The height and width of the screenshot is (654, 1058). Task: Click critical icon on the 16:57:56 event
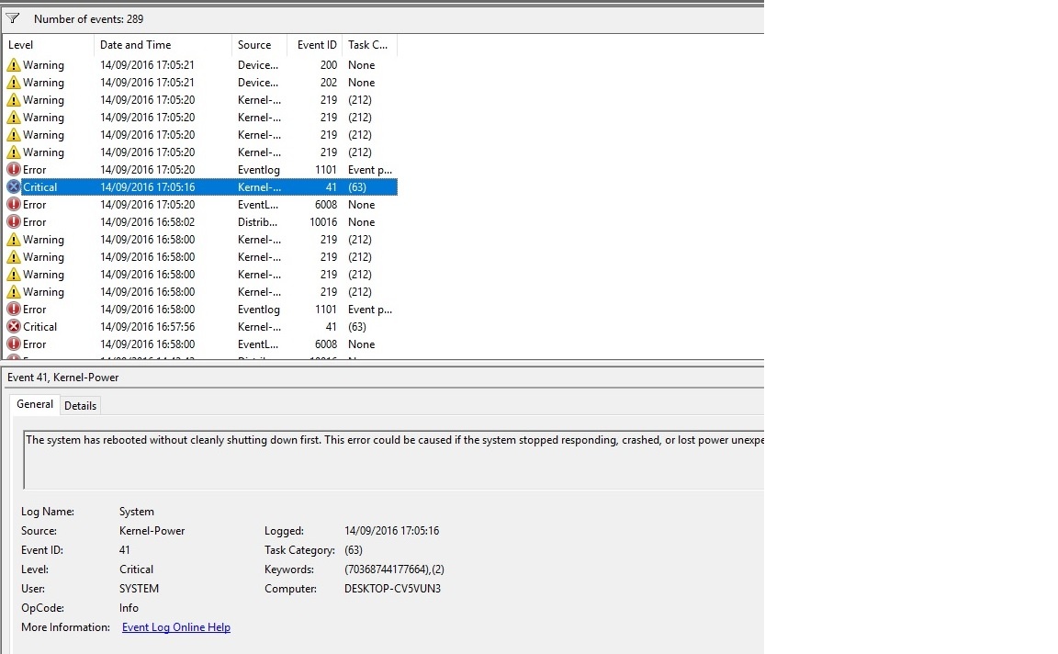click(x=14, y=327)
